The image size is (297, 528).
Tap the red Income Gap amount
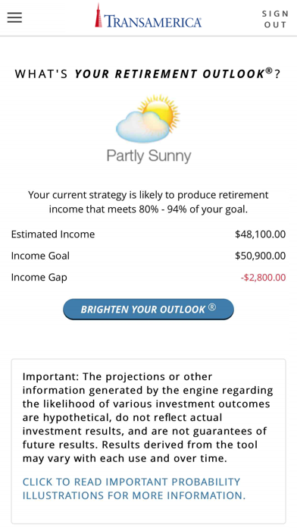click(263, 278)
